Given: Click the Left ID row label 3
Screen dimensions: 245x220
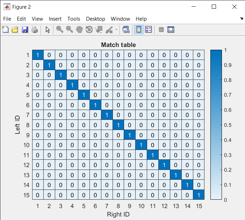Looking at the screenshot, I should [28, 75].
